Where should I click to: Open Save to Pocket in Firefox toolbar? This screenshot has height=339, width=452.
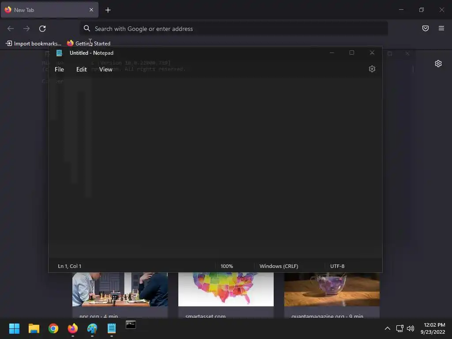pyautogui.click(x=425, y=28)
